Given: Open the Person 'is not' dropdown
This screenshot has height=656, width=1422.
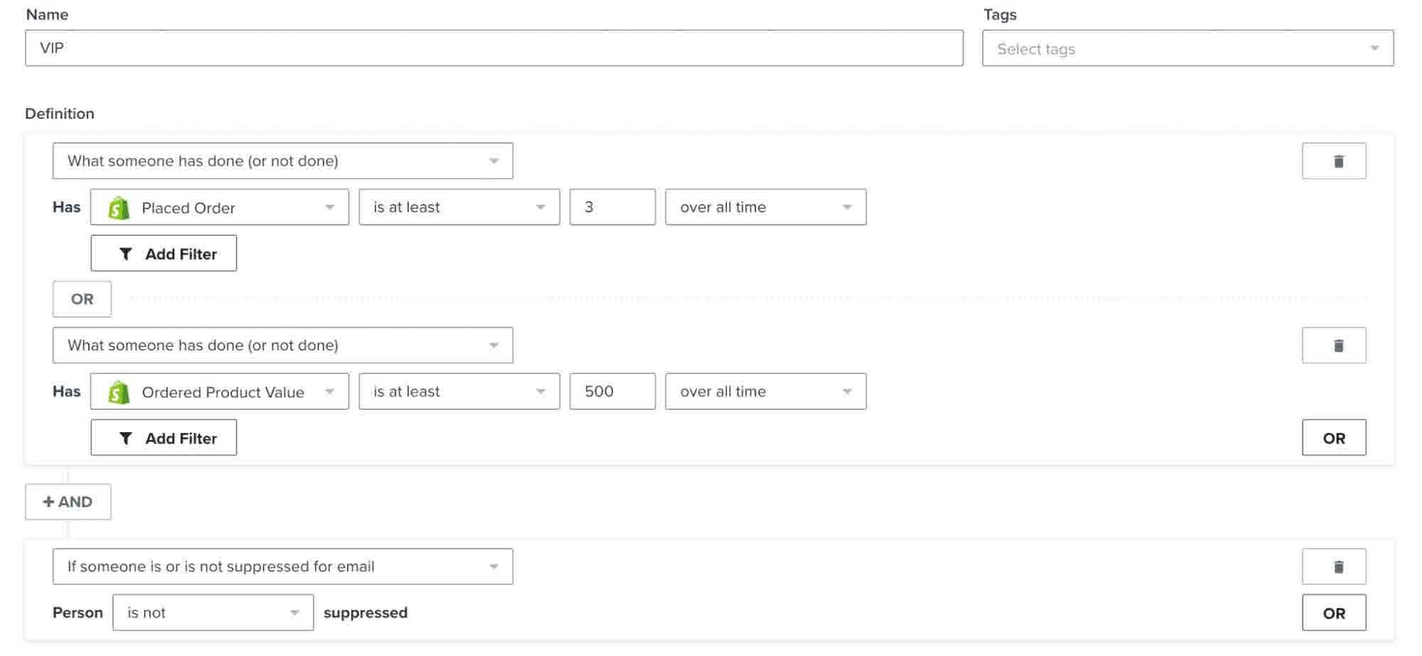Looking at the screenshot, I should (x=213, y=613).
